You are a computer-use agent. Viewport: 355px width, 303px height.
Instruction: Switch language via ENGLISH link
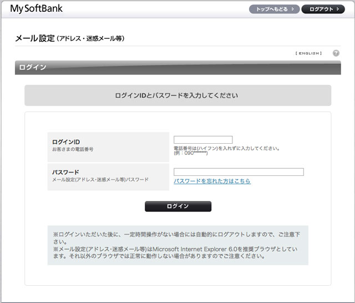pos(308,53)
